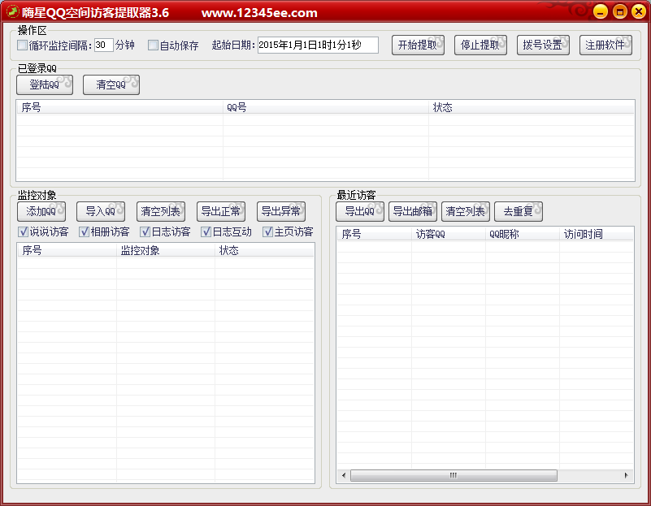Click the 注册软件 register button

[x=605, y=45]
